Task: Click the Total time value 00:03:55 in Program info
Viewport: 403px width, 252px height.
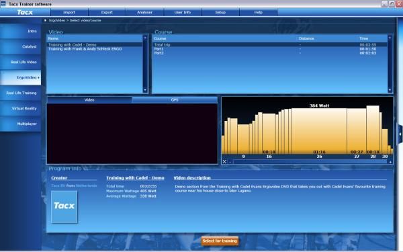Action: point(148,186)
